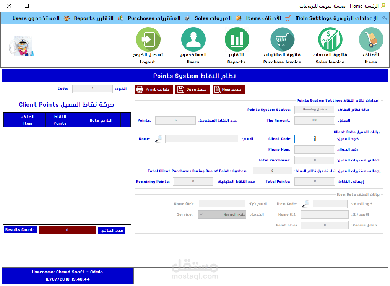This screenshot has width=390, height=286.
Task: Click the item Name (E) field
Action: point(325,214)
